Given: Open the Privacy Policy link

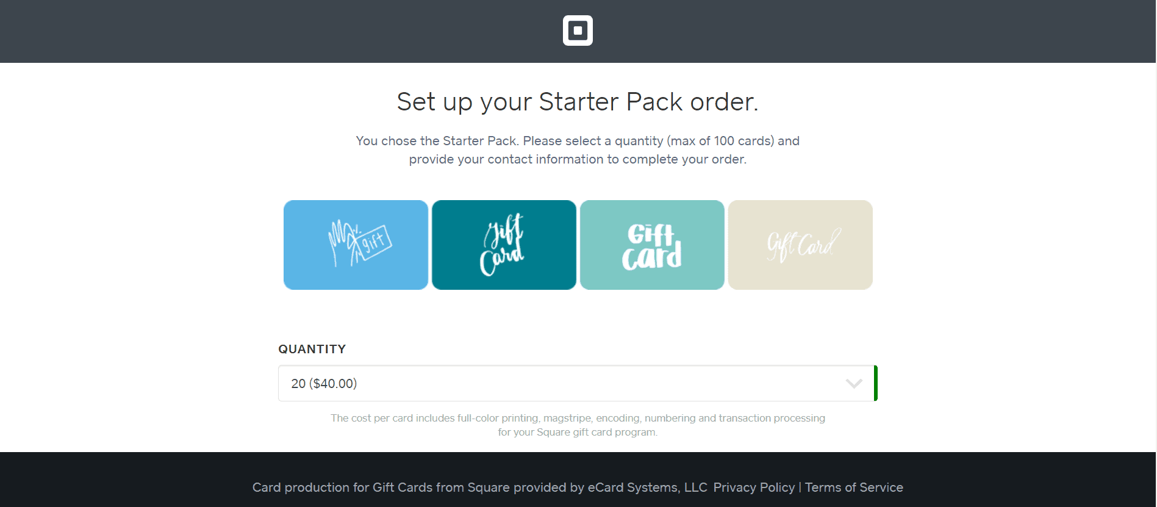Looking at the screenshot, I should point(754,487).
